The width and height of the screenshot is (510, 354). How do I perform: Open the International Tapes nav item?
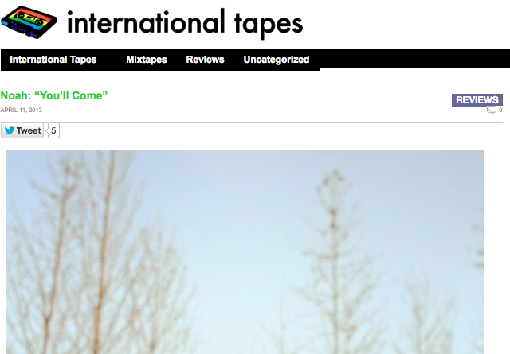point(53,60)
